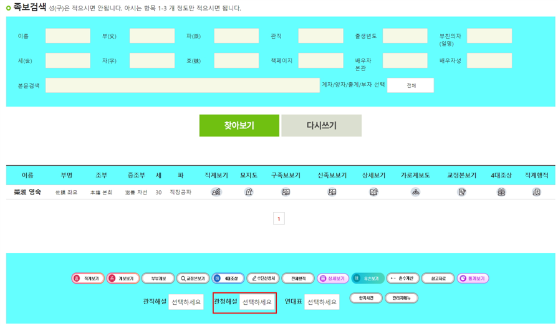Open 참고자료 button
The width and height of the screenshot is (558, 326).
[438, 278]
